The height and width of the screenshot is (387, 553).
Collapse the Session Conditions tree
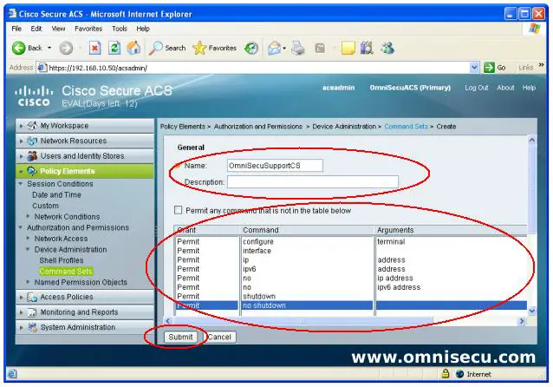tap(21, 184)
